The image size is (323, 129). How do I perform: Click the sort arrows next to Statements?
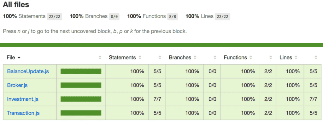point(140,58)
